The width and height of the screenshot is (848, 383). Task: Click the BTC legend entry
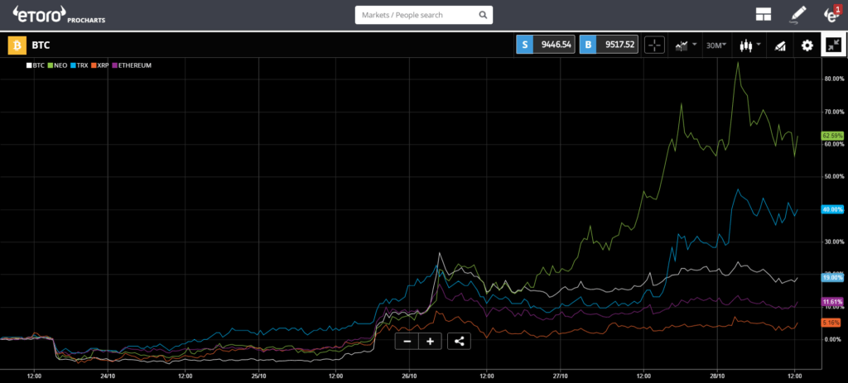click(35, 65)
